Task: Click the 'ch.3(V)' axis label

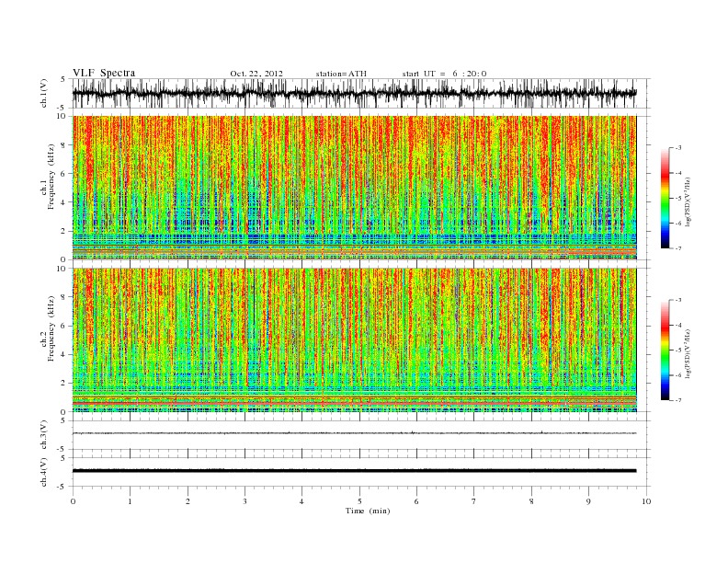Action: click(44, 435)
